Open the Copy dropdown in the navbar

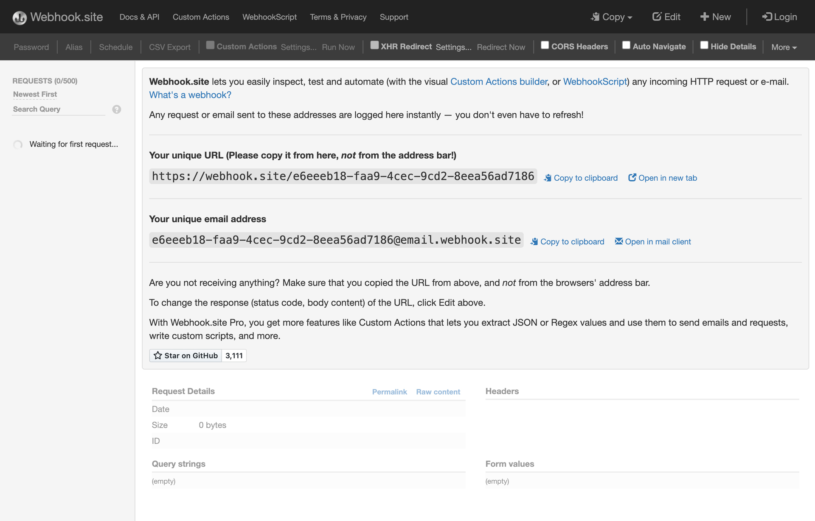click(x=611, y=17)
